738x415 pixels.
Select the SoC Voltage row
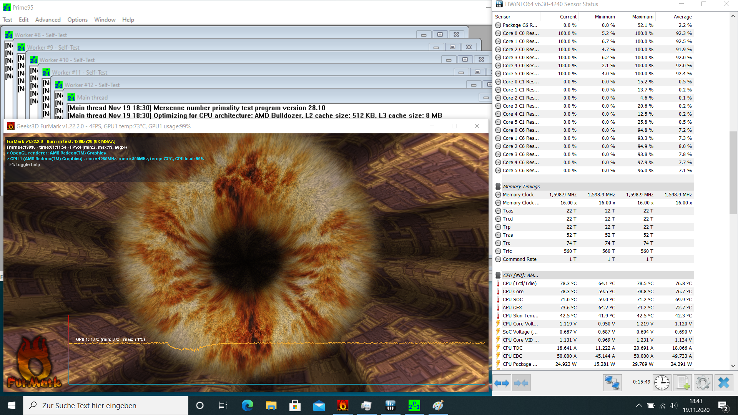[x=594, y=332]
